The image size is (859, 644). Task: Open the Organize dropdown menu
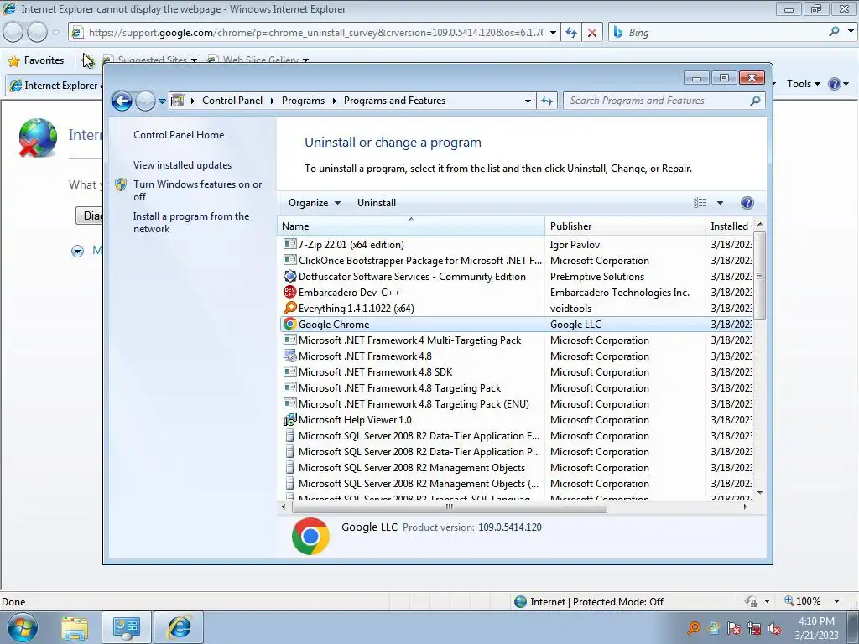pos(315,203)
